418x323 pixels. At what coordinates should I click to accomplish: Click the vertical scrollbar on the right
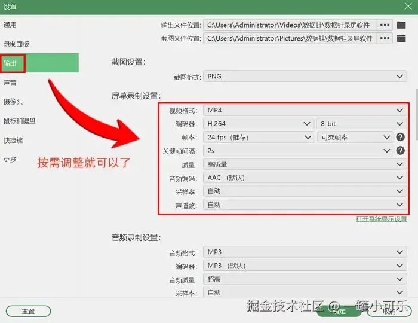(416, 114)
